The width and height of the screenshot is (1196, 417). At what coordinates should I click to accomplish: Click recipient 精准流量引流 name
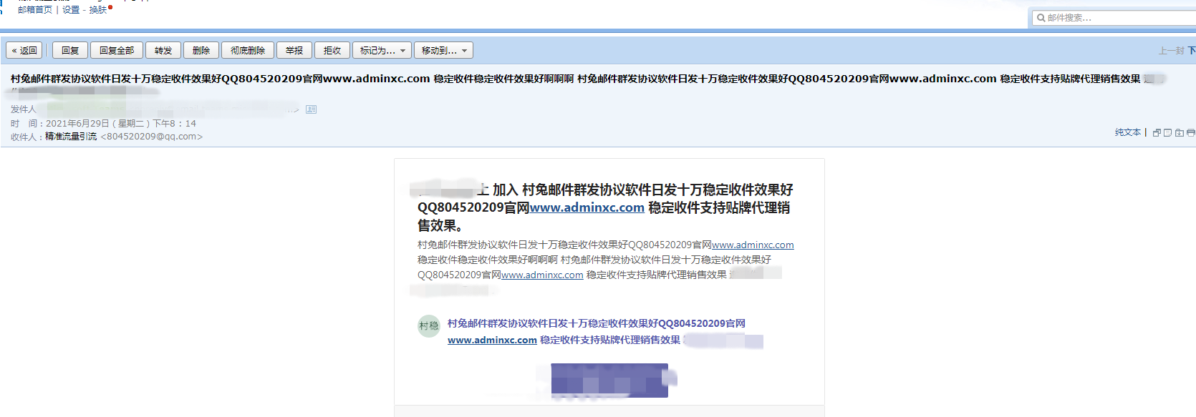pyautogui.click(x=71, y=136)
